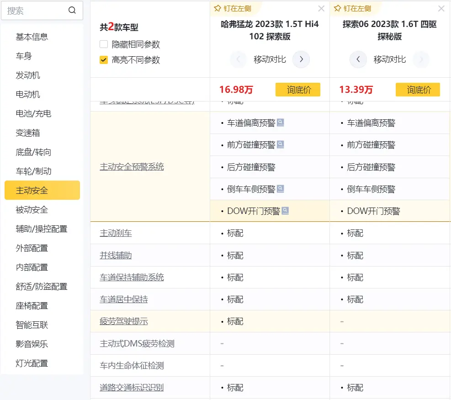Move 探索06 column left with arrow
The width and height of the screenshot is (451, 400).
(x=358, y=59)
